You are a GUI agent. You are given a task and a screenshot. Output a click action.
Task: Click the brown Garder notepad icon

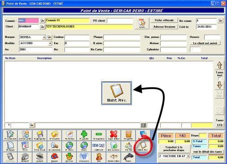coord(128,135)
